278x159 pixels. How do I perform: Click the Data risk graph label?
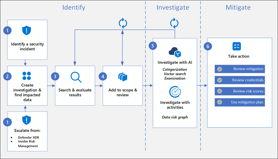tap(175, 117)
